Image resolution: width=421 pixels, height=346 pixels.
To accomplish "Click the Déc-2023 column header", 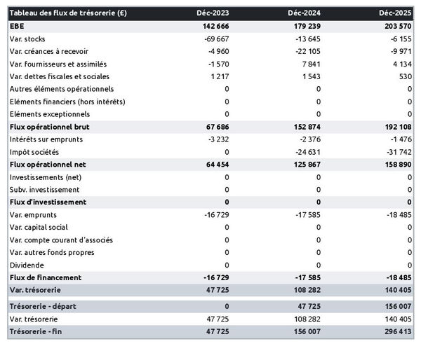I will click(213, 13).
